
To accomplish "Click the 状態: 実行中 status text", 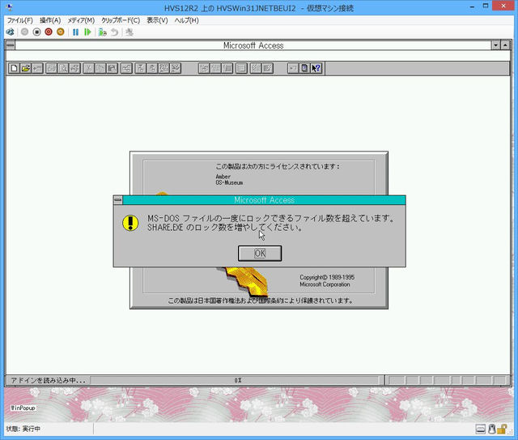I will (x=23, y=429).
